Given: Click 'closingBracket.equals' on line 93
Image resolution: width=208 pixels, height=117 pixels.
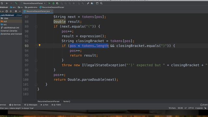Looking at the screenshot, I should [137, 46].
